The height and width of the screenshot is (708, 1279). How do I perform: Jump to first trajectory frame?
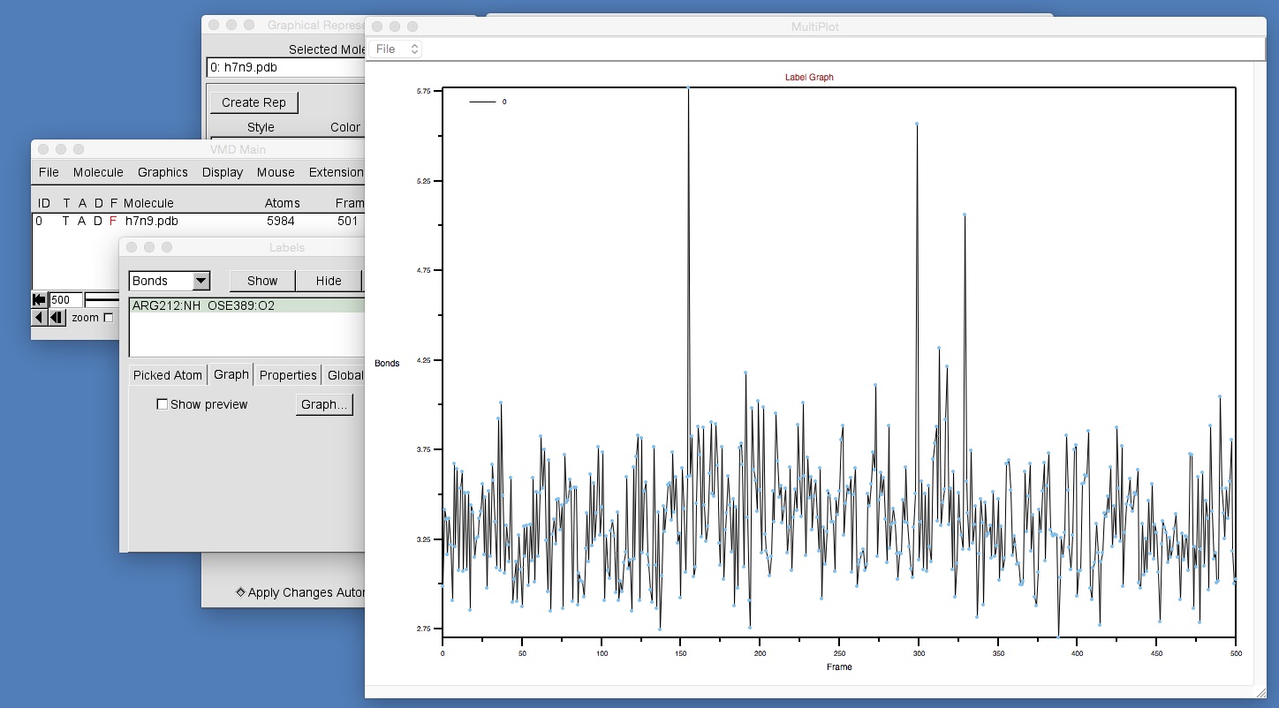tap(40, 299)
